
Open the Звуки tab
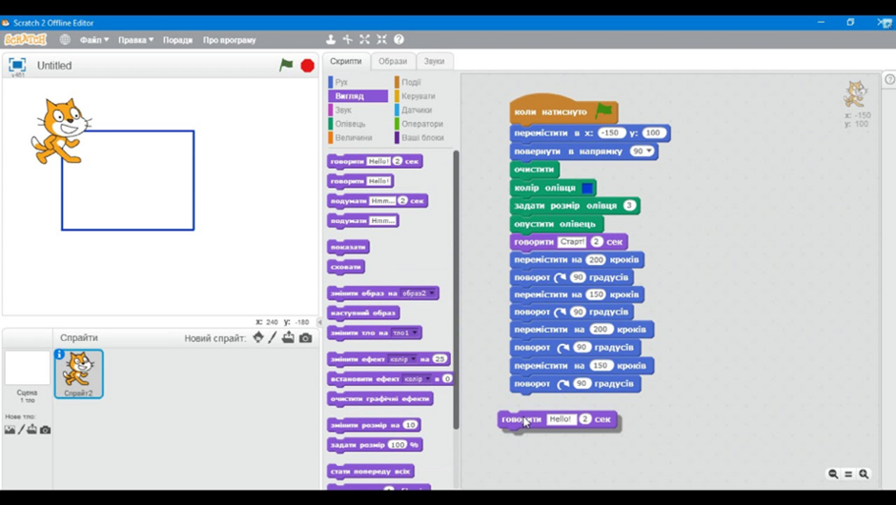click(x=435, y=61)
